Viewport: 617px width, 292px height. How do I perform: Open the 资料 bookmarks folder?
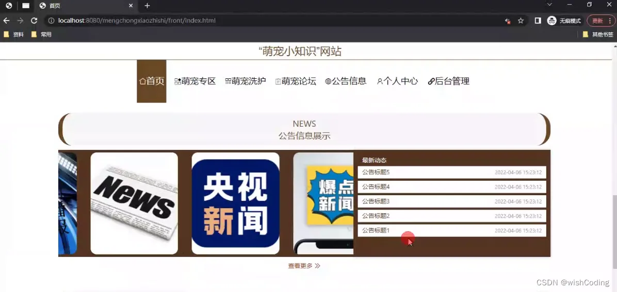14,35
